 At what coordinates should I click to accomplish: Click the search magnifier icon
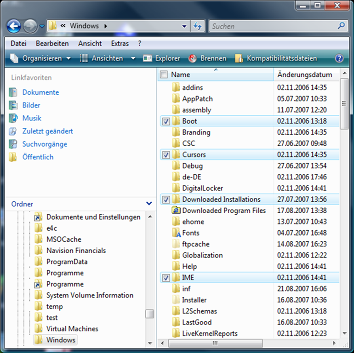point(341,26)
